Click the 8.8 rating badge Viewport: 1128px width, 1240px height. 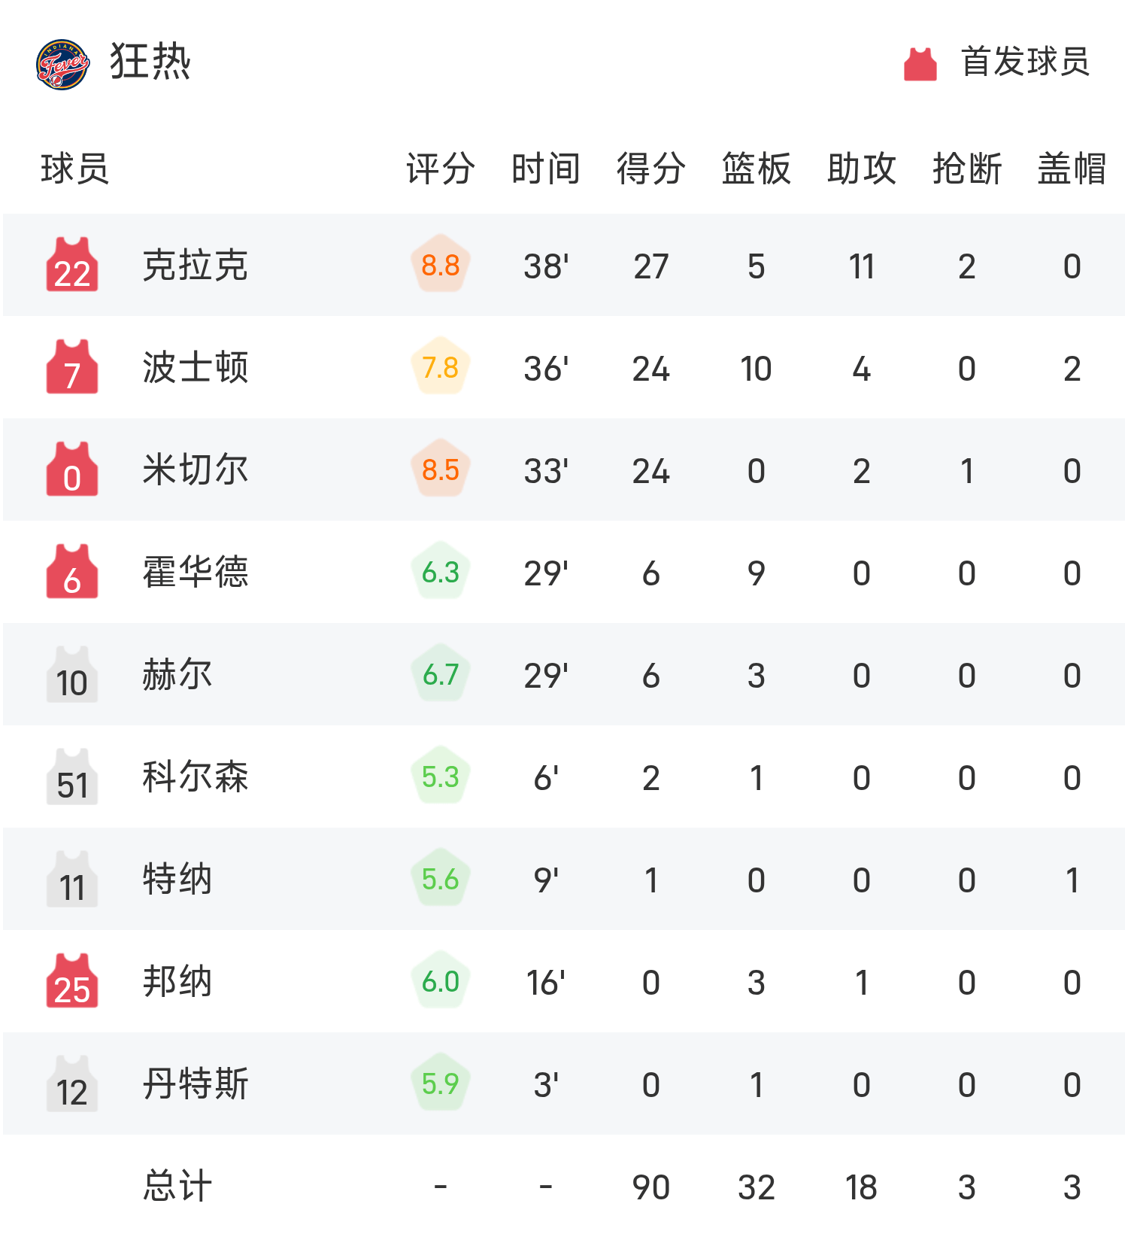[x=441, y=265]
